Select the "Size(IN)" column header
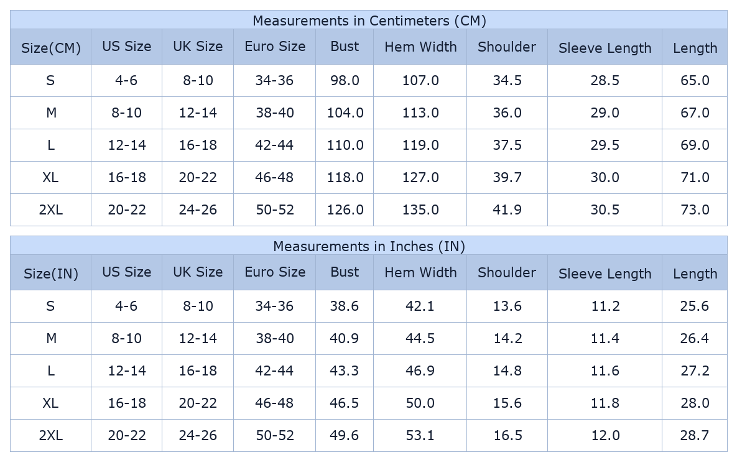 (x=51, y=274)
